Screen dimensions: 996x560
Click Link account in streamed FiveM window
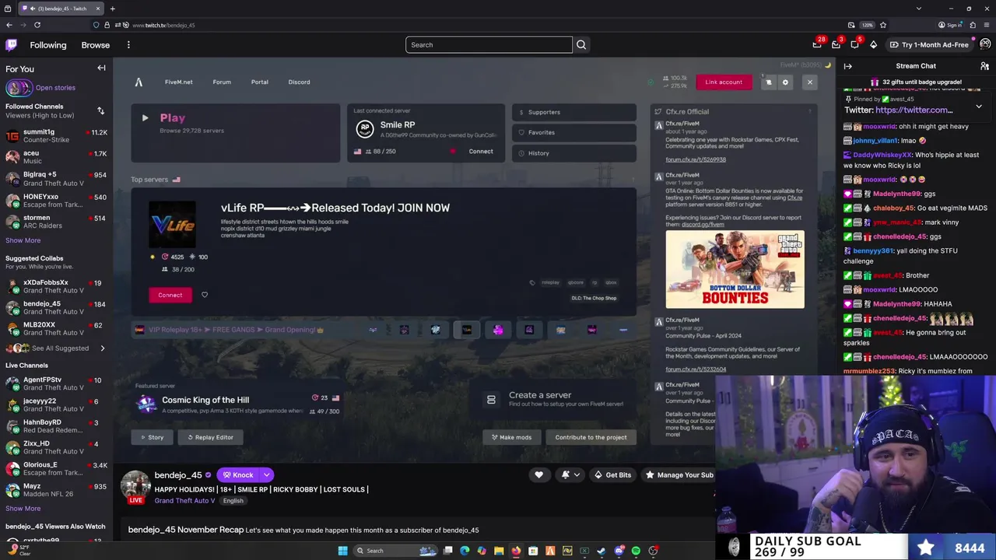[x=724, y=82]
